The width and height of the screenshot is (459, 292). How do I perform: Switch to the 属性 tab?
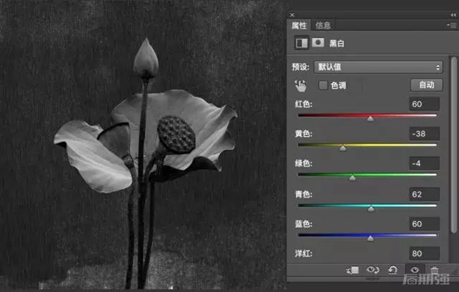pos(299,25)
